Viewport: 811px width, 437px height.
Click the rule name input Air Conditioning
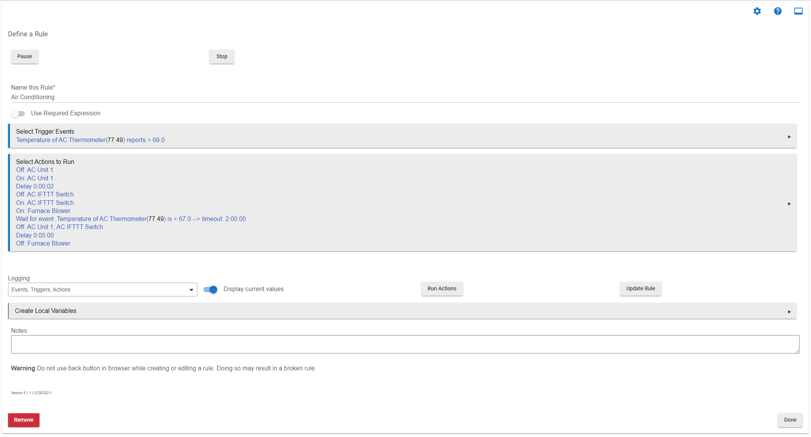[x=405, y=97]
